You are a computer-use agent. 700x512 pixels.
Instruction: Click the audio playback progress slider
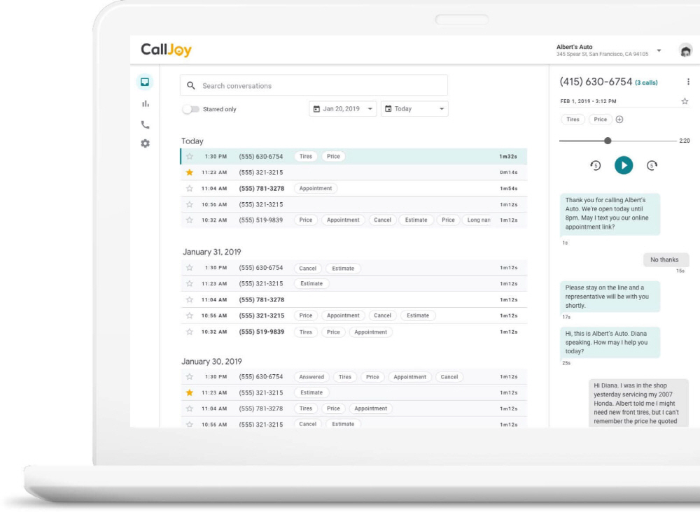pos(608,141)
